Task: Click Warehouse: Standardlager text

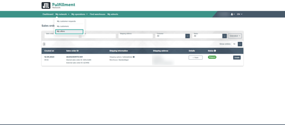Action: point(119,60)
